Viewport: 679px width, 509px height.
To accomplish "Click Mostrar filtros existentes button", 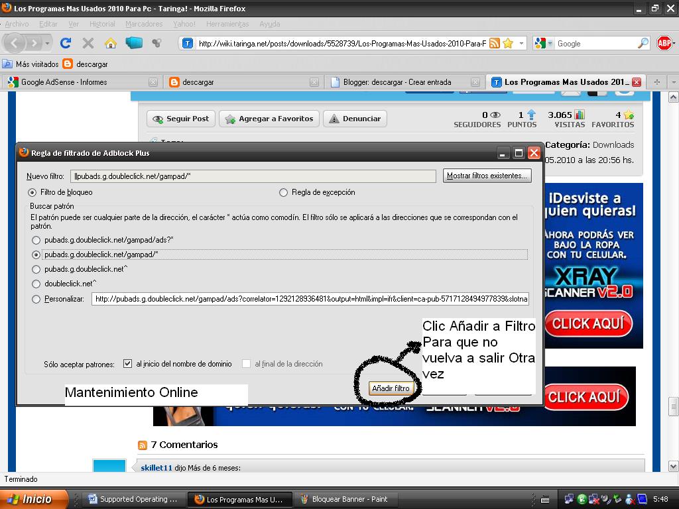I will pos(487,176).
